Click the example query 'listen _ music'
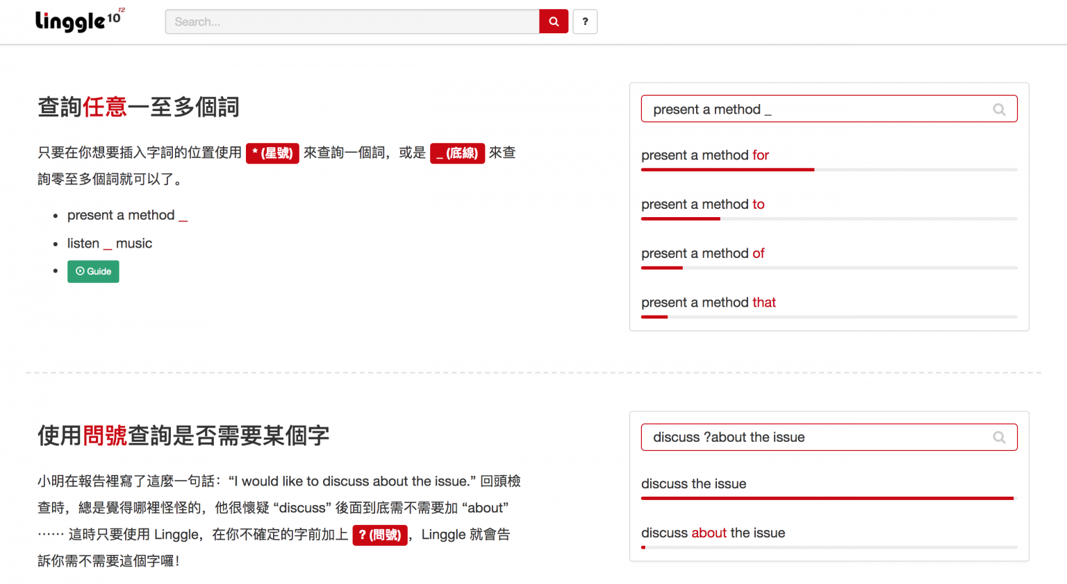This screenshot has height=584, width=1067. pyautogui.click(x=110, y=243)
